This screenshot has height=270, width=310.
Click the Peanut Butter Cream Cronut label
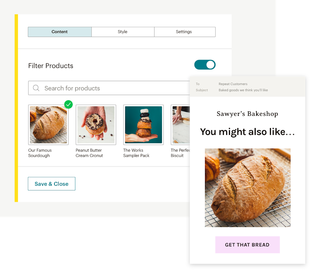pyautogui.click(x=89, y=153)
